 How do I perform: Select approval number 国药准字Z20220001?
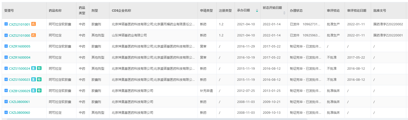pyautogui.click(x=388, y=36)
